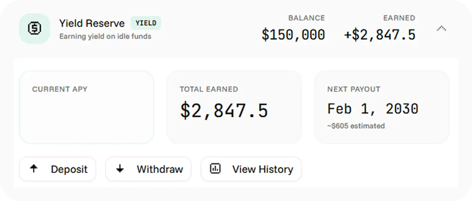Click the down arrow icon on Withdraw
The image size is (472, 201).
(120, 169)
